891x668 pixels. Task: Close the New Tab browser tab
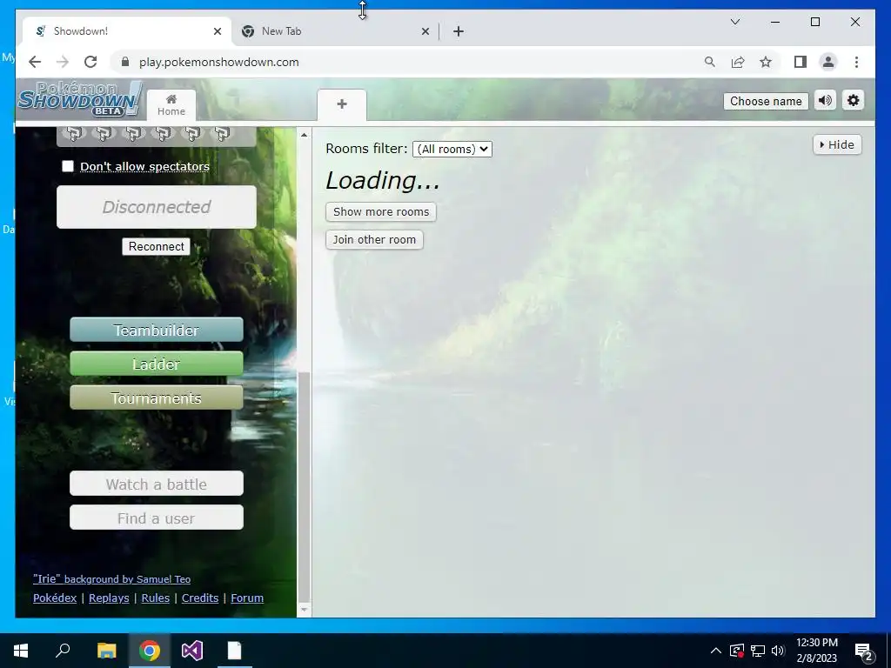pos(425,31)
